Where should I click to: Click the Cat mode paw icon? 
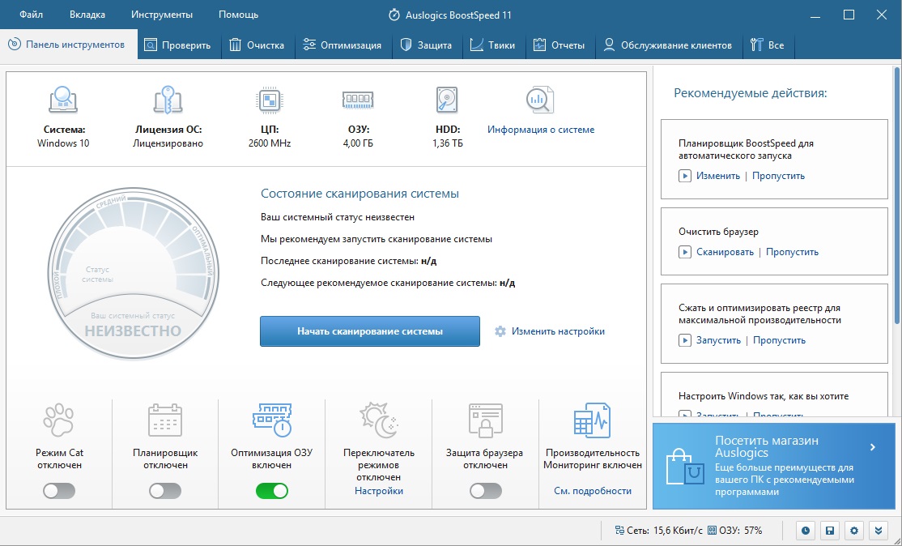[57, 420]
